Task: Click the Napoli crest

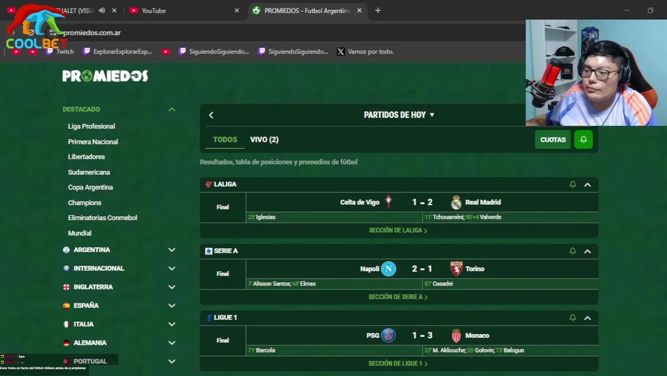Action: (x=388, y=269)
